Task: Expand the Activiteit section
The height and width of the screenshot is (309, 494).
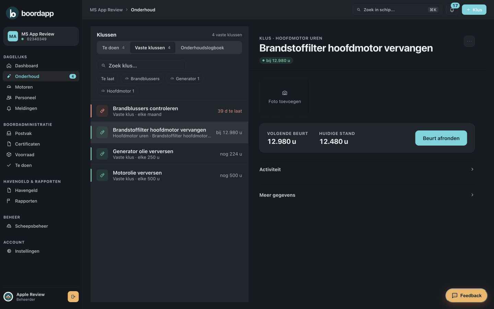Action: tap(367, 169)
